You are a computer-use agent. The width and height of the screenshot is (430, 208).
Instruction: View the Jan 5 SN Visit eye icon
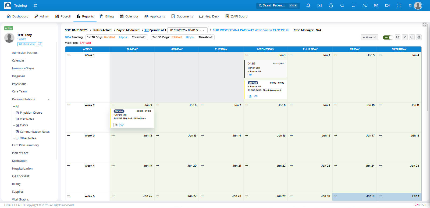122,125
